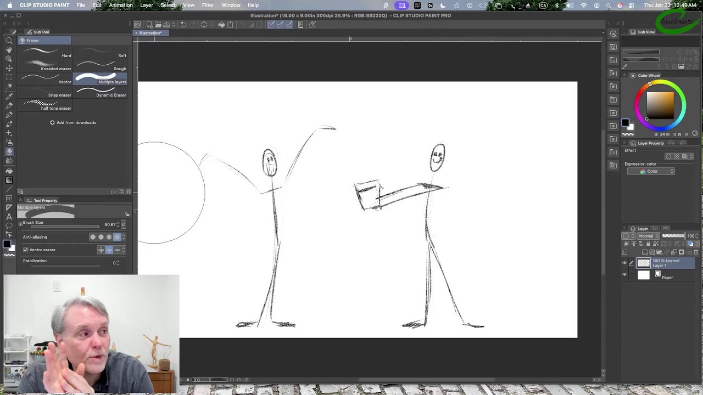Switch to the Illustration* canvas tab

[150, 33]
